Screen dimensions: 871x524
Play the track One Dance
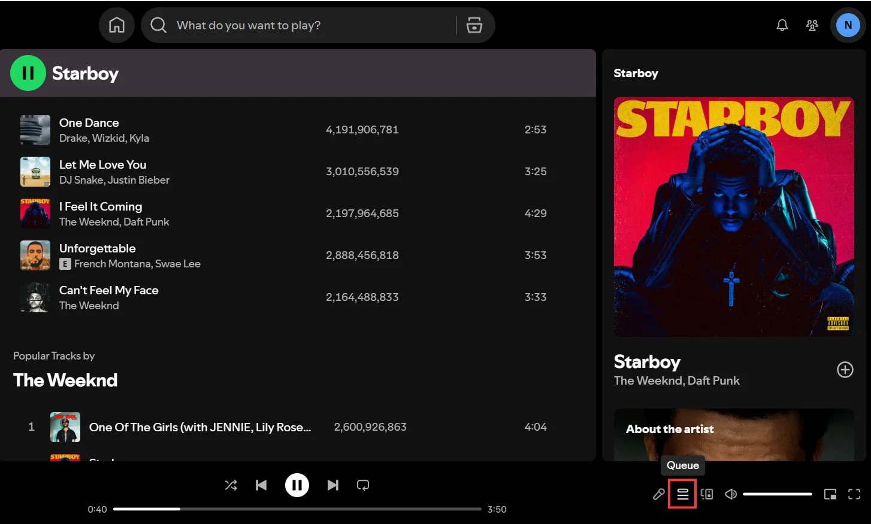pos(89,123)
